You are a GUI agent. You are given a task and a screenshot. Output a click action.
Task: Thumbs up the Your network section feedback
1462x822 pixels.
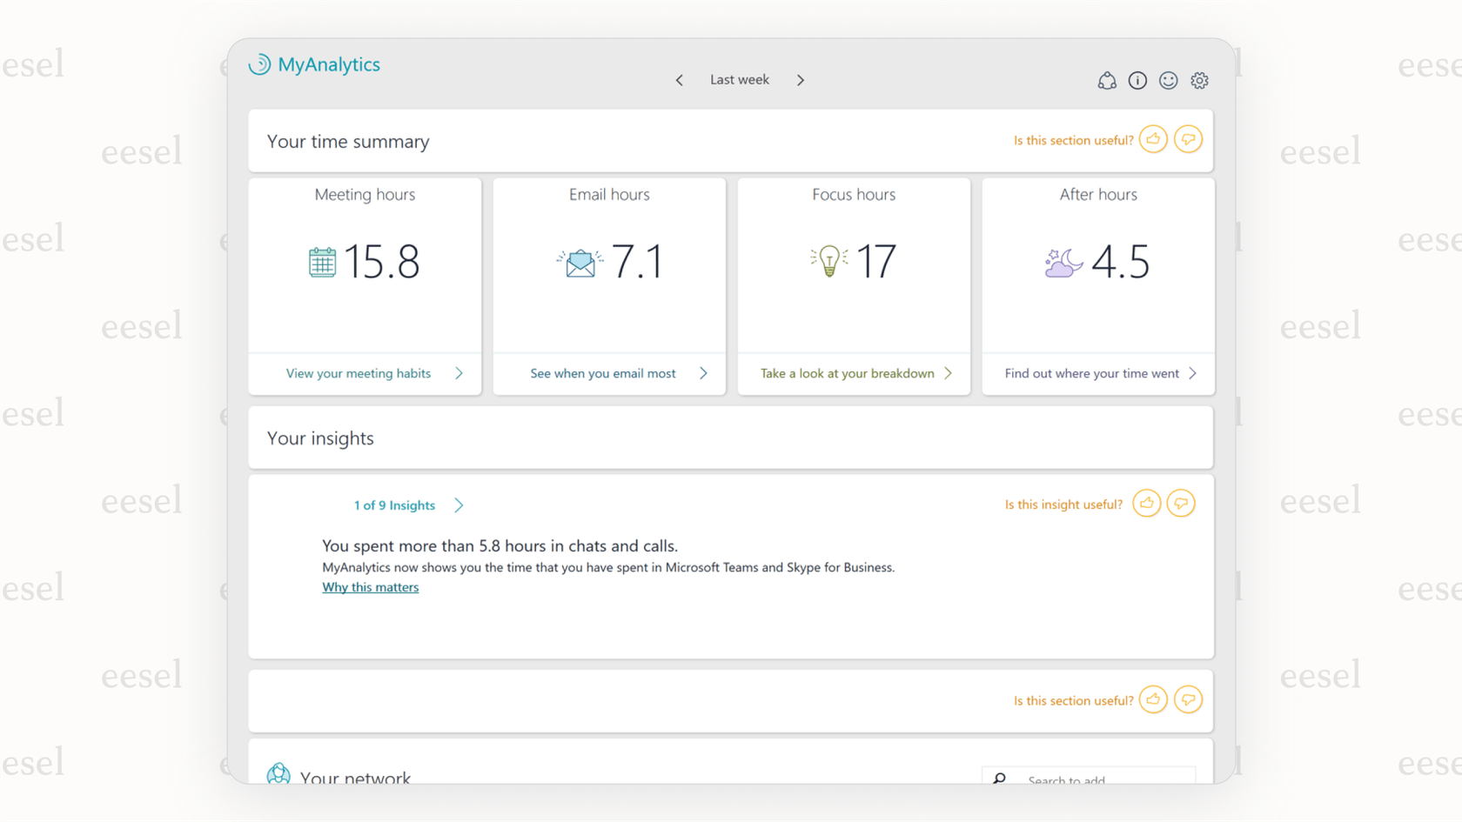(x=1153, y=699)
